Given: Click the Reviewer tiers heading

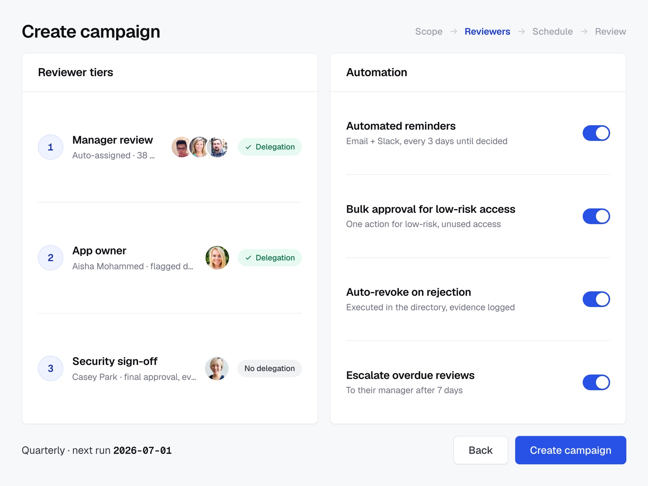Looking at the screenshot, I should click(x=75, y=73).
